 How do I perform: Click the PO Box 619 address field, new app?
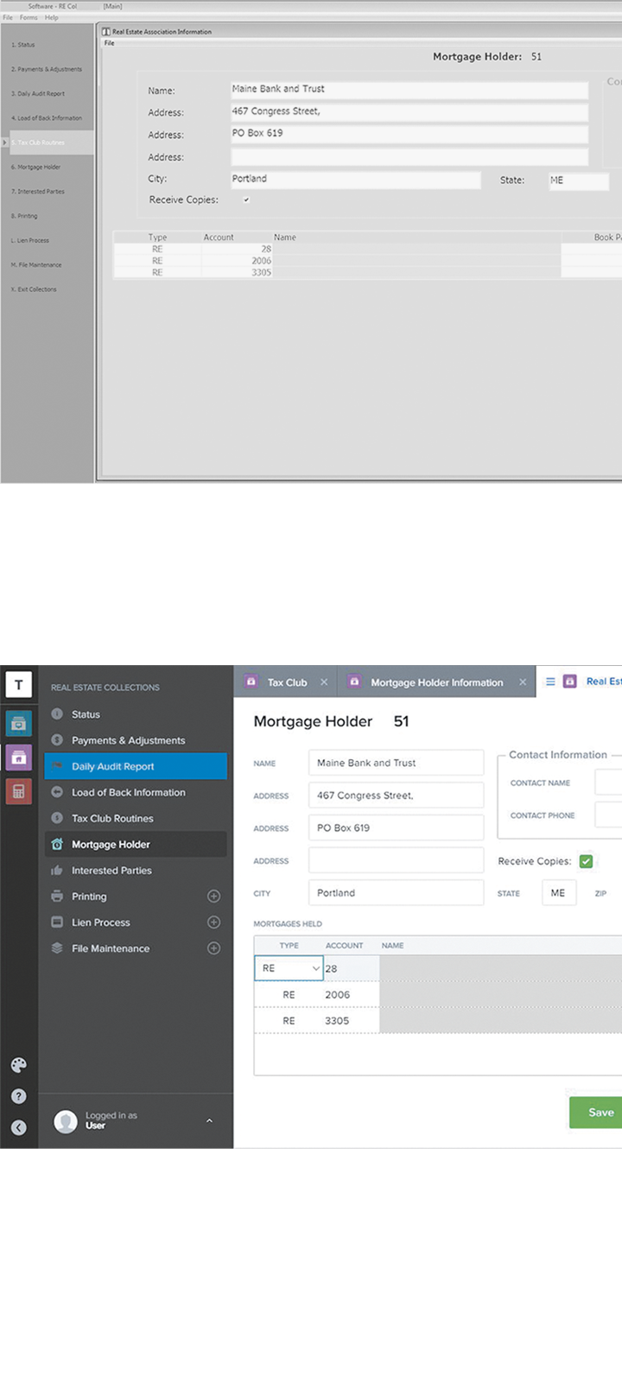point(396,827)
